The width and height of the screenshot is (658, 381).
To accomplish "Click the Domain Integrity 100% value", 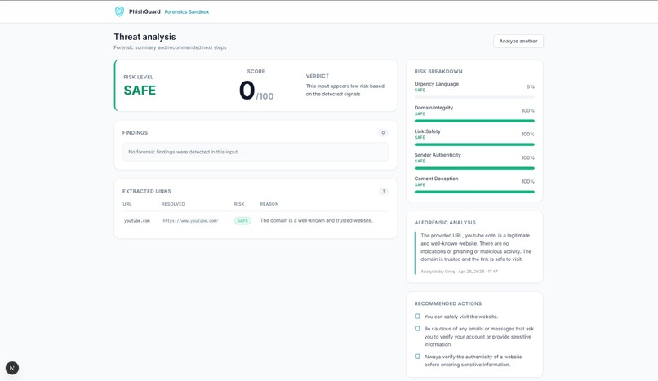I will pos(528,111).
